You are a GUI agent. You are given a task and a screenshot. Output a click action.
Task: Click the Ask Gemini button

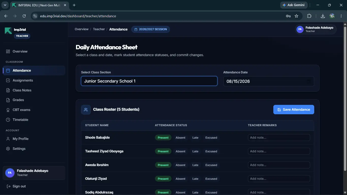click(x=294, y=5)
